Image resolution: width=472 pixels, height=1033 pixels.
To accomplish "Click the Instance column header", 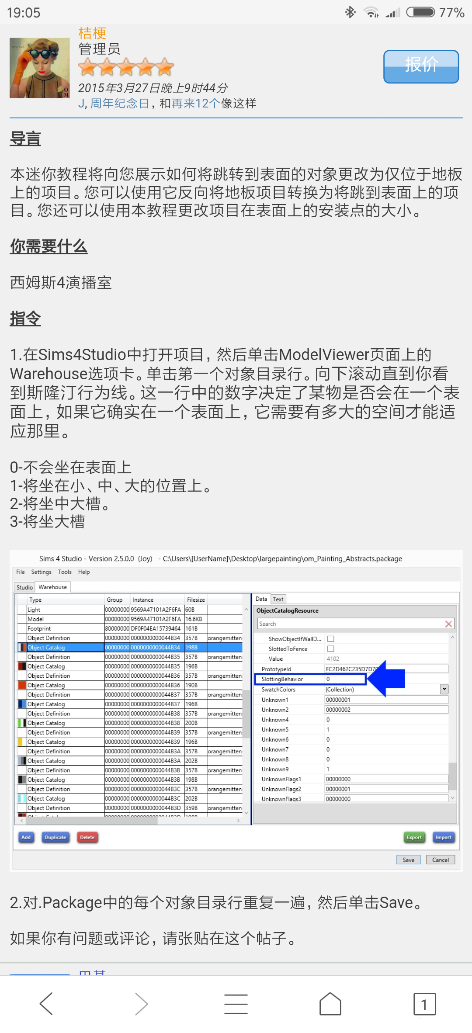I will point(157,600).
